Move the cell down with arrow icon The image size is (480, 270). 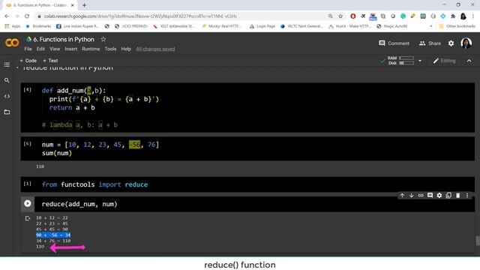[x=412, y=195]
